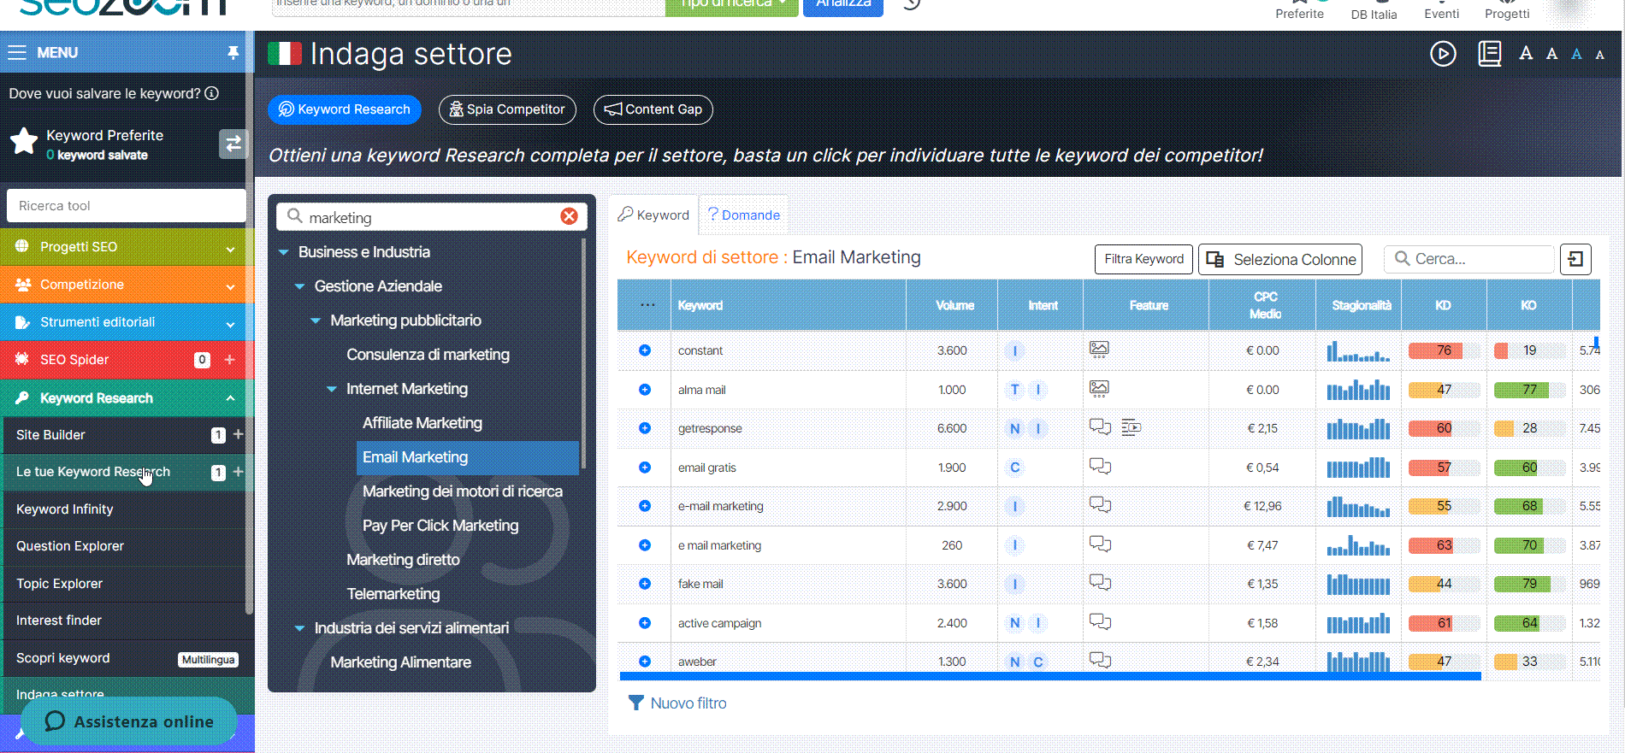Pin the MENU sidebar
This screenshot has width=1625, height=753.
click(x=233, y=53)
